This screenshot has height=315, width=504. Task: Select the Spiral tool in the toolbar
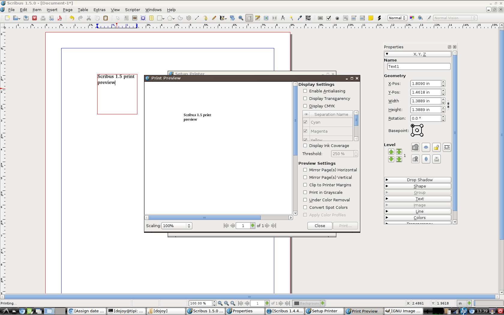point(189,18)
